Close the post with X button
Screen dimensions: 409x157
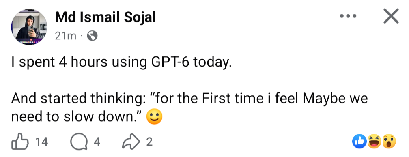tap(391, 16)
